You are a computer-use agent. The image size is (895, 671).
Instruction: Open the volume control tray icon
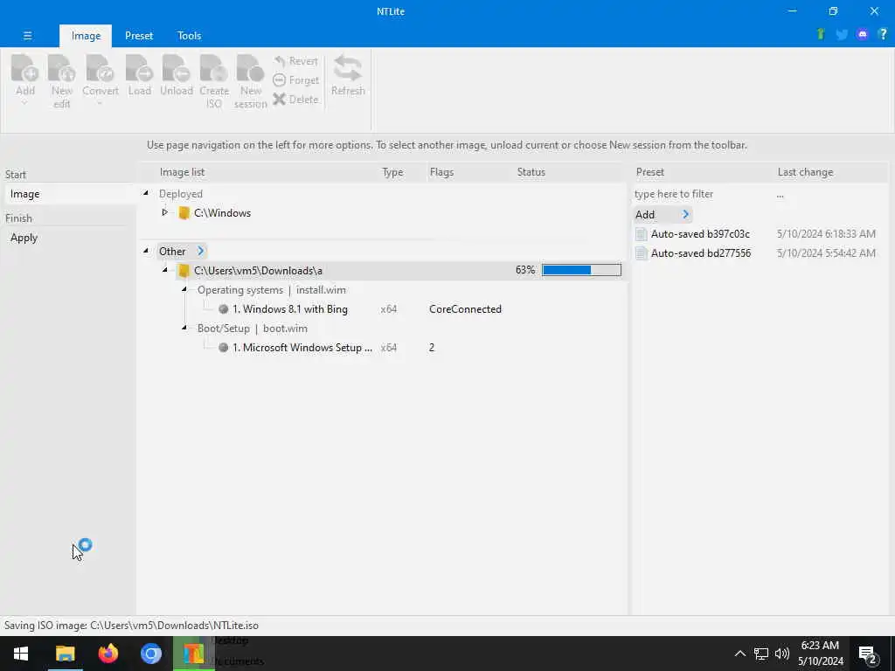(x=782, y=654)
